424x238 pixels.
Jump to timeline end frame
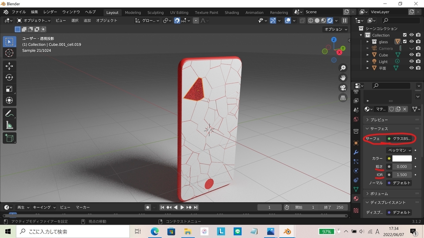point(196,207)
